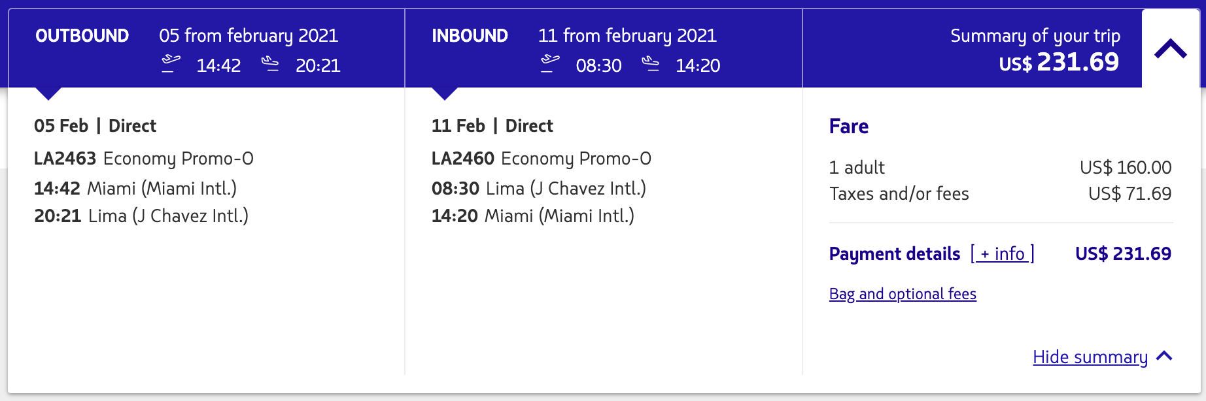The width and height of the screenshot is (1206, 401).
Task: Select the INBOUND header tab
Action: (470, 36)
